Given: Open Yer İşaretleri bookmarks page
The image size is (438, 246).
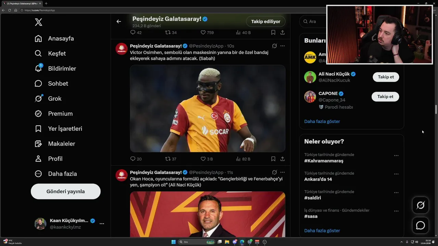Looking at the screenshot, I should pos(58,129).
